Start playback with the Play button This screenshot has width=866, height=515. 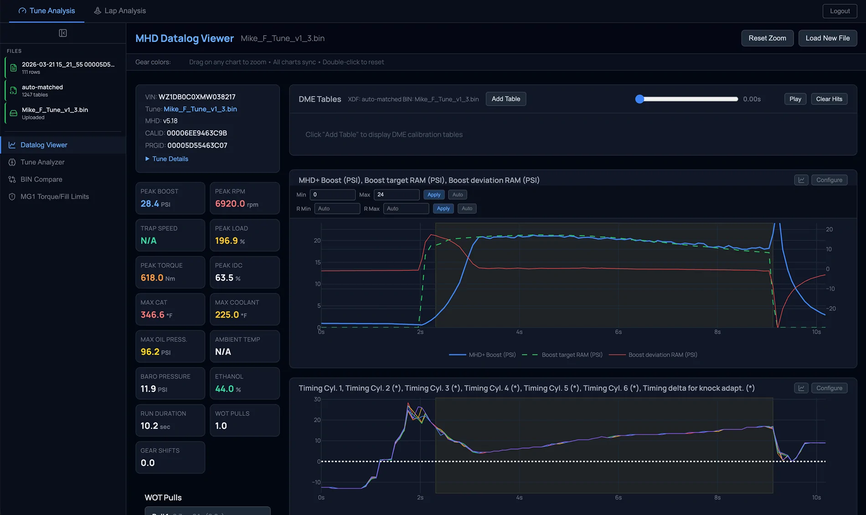click(x=795, y=99)
